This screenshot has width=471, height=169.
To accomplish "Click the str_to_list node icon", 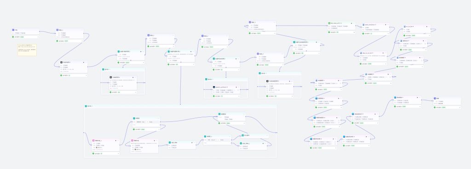I will point(405,27).
